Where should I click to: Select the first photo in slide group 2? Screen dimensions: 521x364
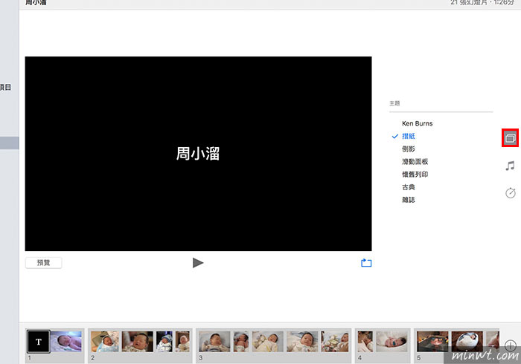click(105, 342)
